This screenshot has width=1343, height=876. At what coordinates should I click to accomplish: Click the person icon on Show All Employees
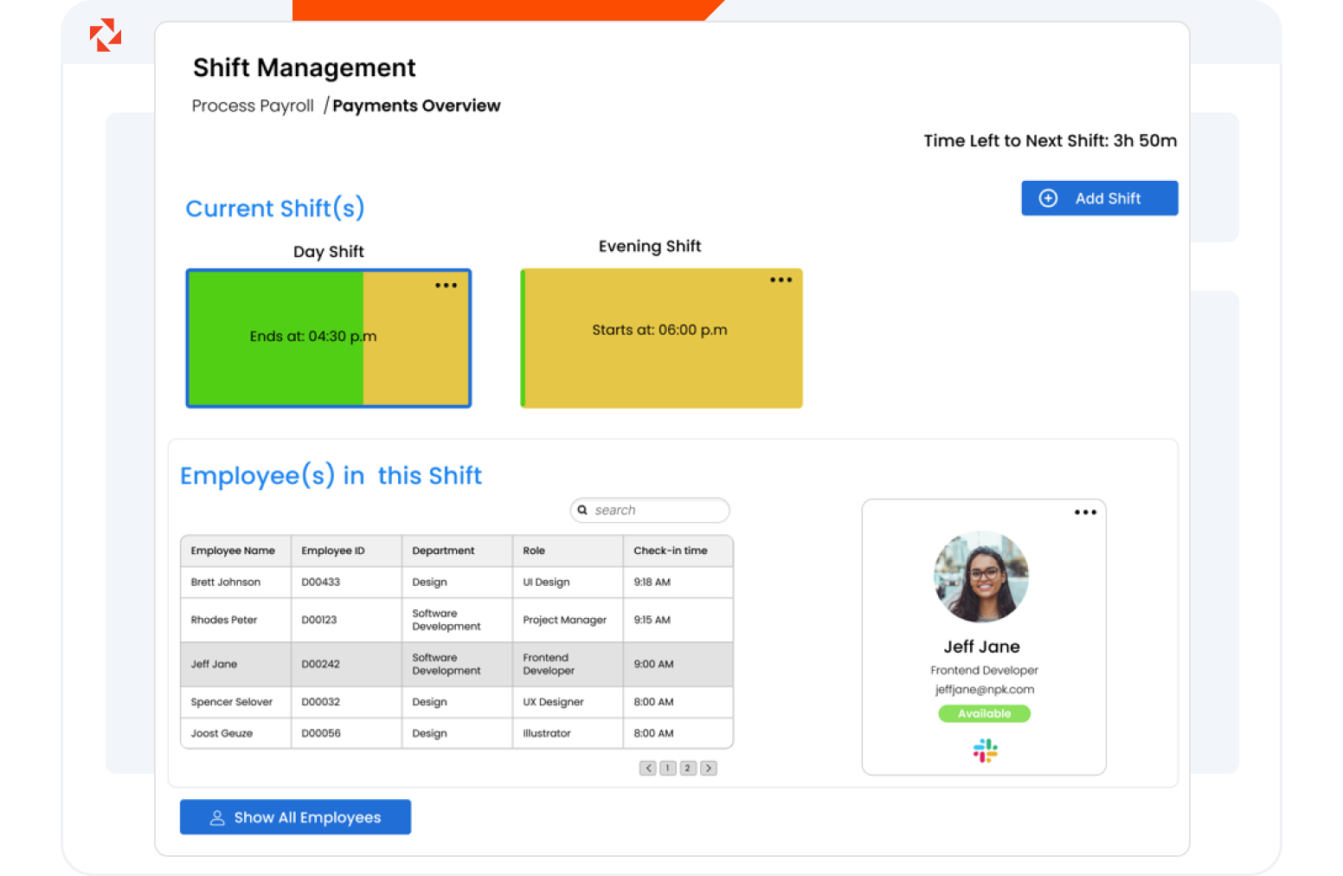[216, 817]
